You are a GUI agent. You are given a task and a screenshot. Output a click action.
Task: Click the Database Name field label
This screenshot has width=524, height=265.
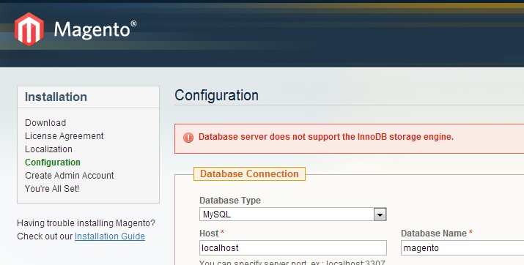tap(433, 234)
